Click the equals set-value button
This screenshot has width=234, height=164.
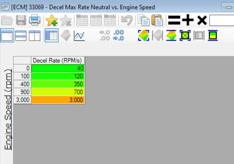point(174,20)
